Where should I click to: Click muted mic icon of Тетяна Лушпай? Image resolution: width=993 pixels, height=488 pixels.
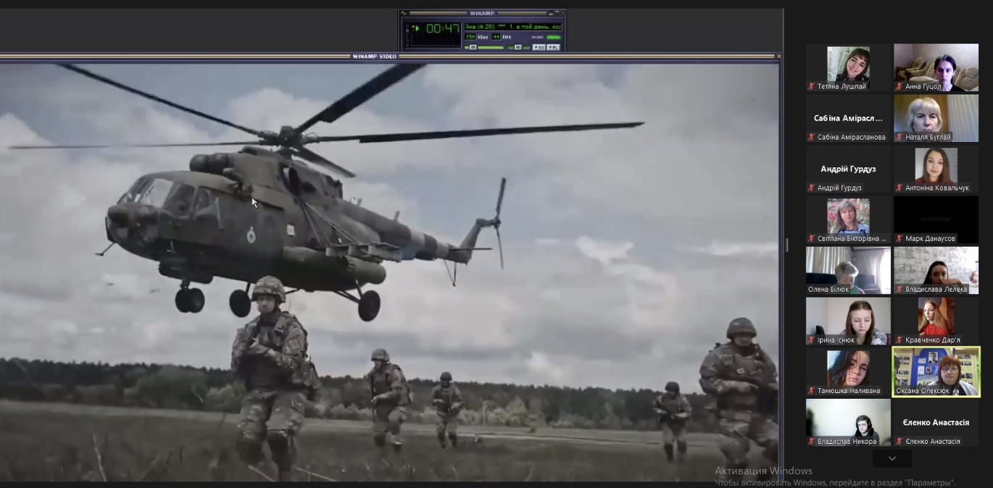(x=812, y=86)
